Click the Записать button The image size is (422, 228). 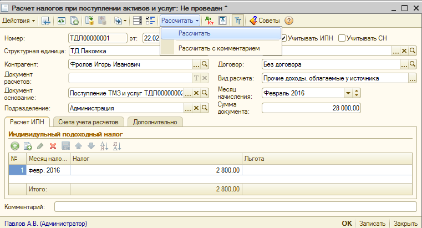(x=372, y=224)
